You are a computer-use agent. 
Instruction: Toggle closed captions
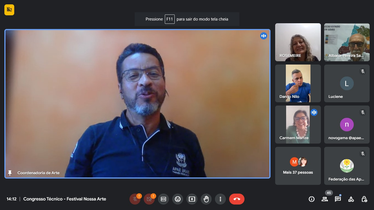(163, 199)
